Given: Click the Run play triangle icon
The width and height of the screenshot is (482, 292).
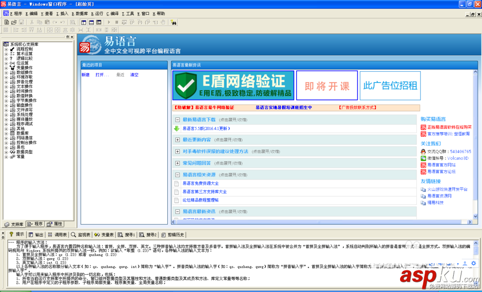Looking at the screenshot, I should [x=109, y=23].
